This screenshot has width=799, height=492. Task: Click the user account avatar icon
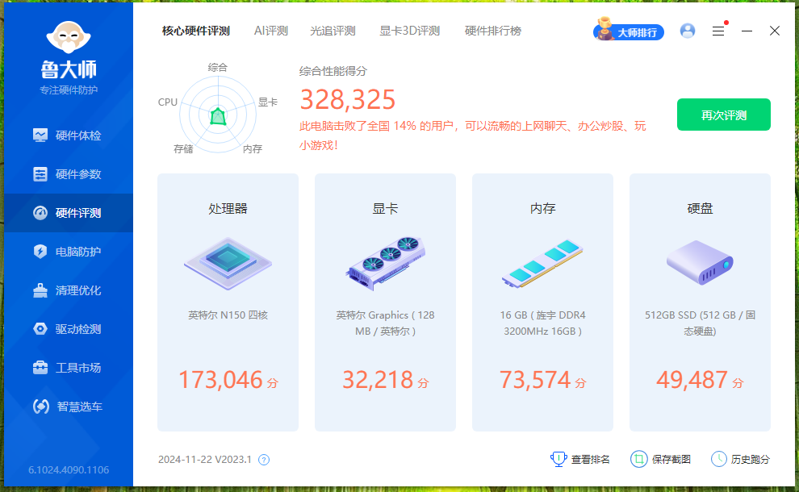coord(688,31)
